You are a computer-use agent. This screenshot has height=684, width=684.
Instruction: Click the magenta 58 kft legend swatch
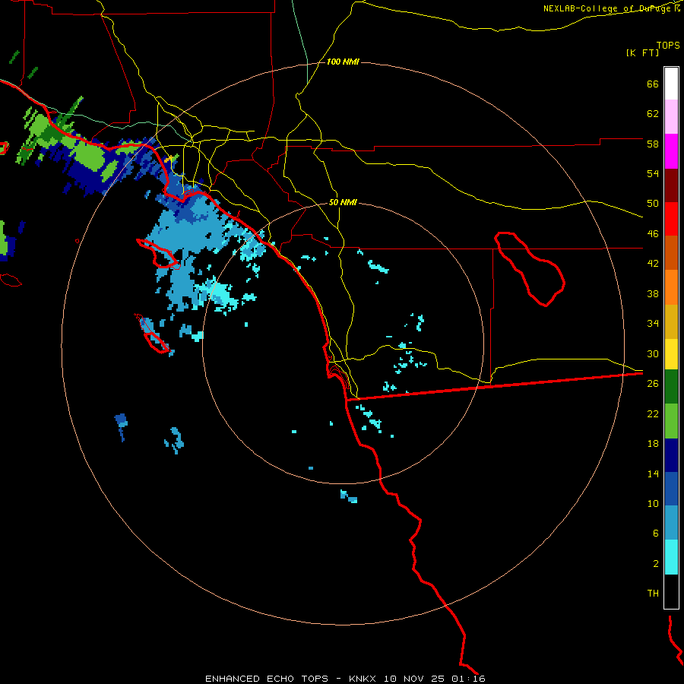tap(671, 151)
